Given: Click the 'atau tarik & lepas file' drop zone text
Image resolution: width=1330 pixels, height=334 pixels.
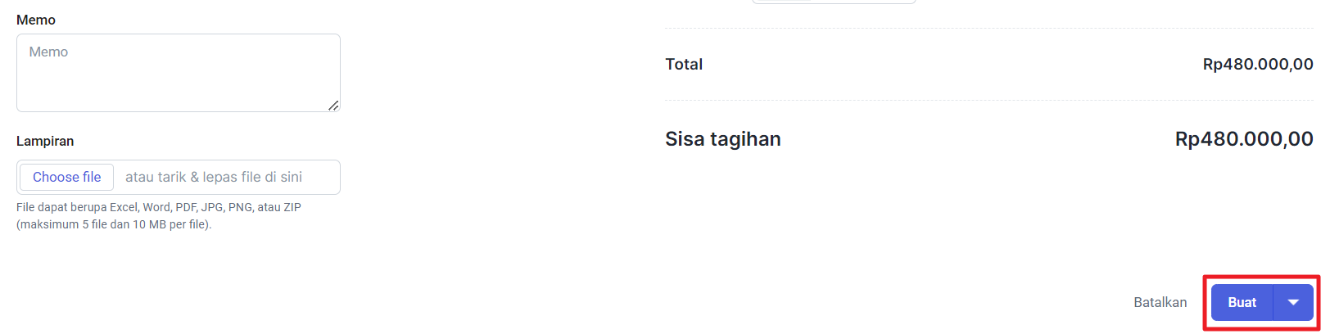Looking at the screenshot, I should [214, 177].
